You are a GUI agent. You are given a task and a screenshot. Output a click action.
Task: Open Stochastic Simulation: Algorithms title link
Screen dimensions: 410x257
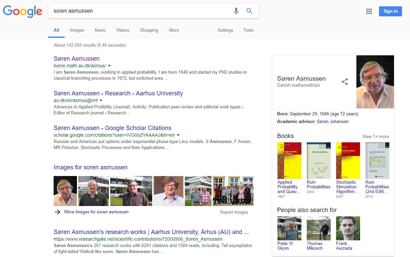coord(347,187)
